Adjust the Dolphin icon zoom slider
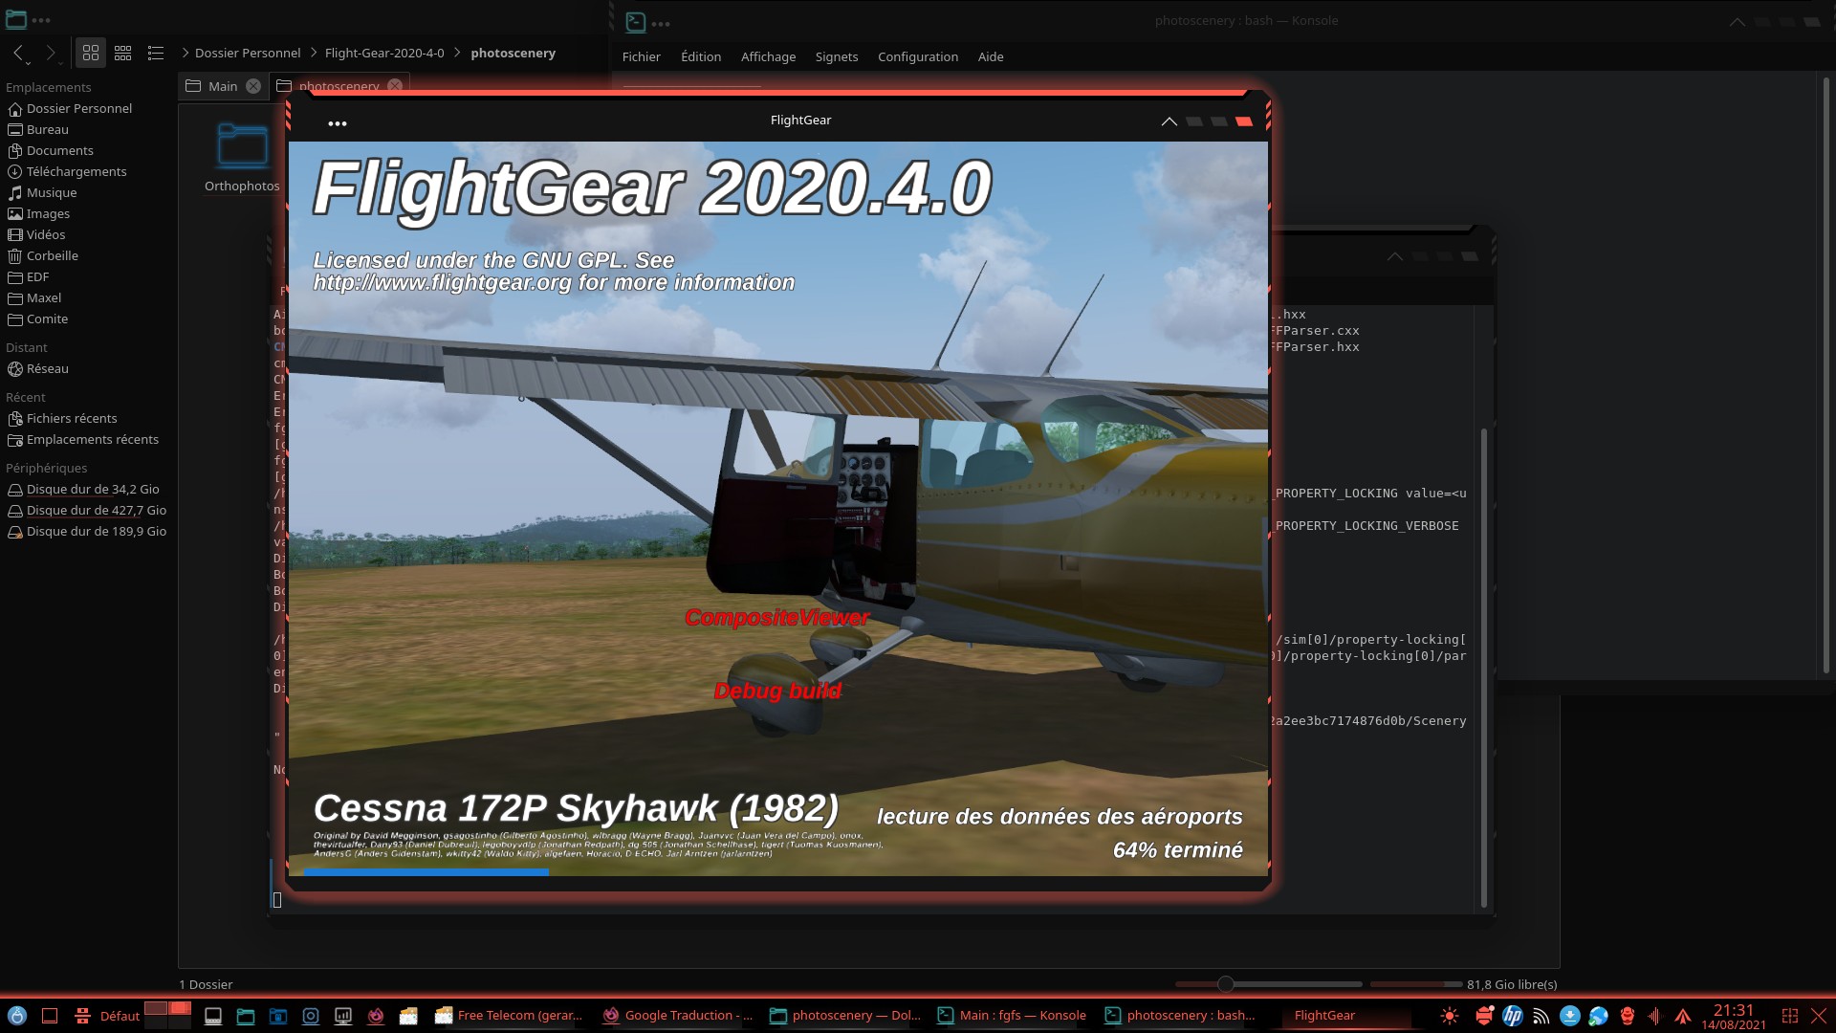The width and height of the screenshot is (1836, 1033). (1268, 983)
